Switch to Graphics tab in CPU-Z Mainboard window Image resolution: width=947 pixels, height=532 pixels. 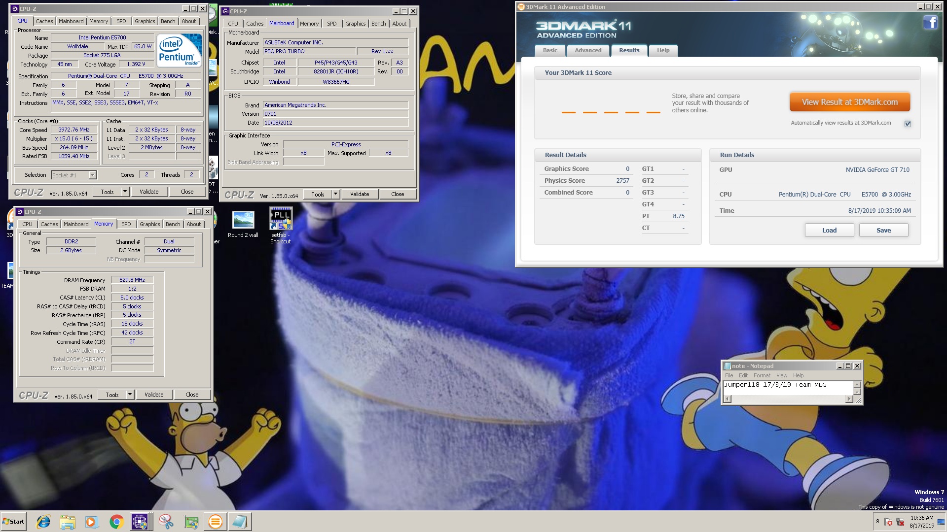tap(355, 24)
